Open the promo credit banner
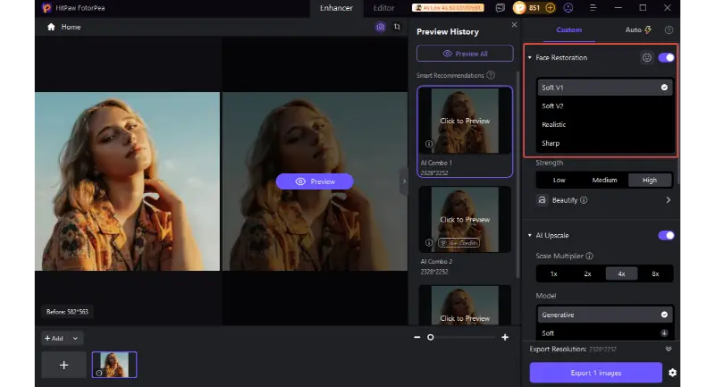 (448, 8)
